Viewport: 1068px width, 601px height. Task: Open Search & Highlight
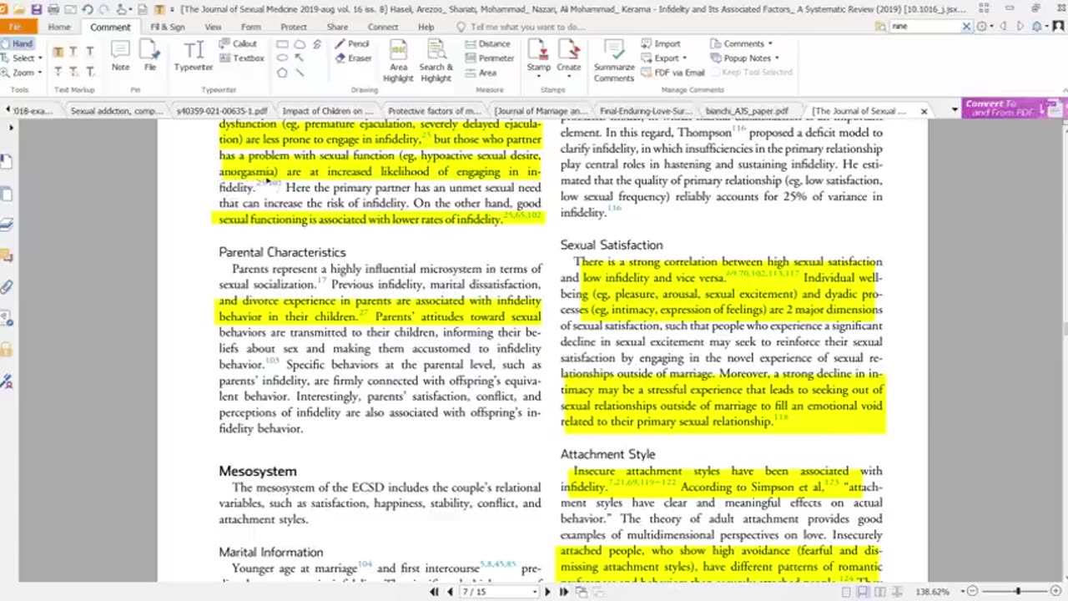[x=436, y=61]
